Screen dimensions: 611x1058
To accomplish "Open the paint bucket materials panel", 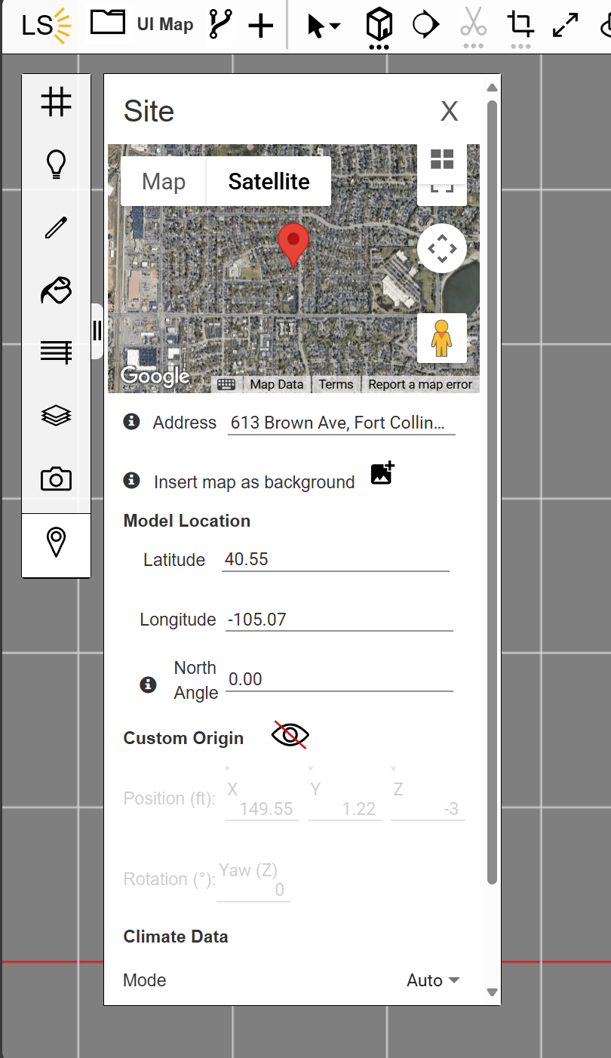I will click(57, 290).
